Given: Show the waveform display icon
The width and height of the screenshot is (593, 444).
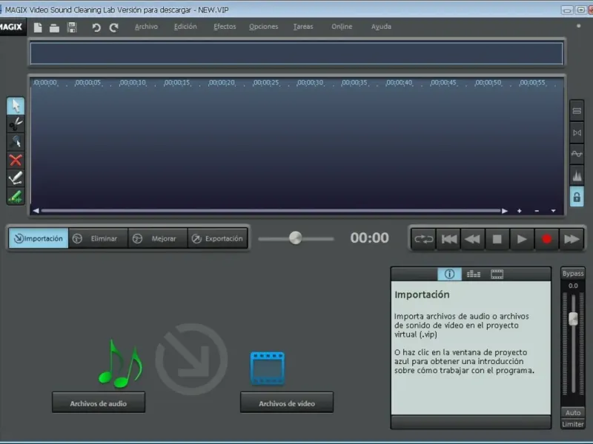Looking at the screenshot, I should pyautogui.click(x=577, y=154).
